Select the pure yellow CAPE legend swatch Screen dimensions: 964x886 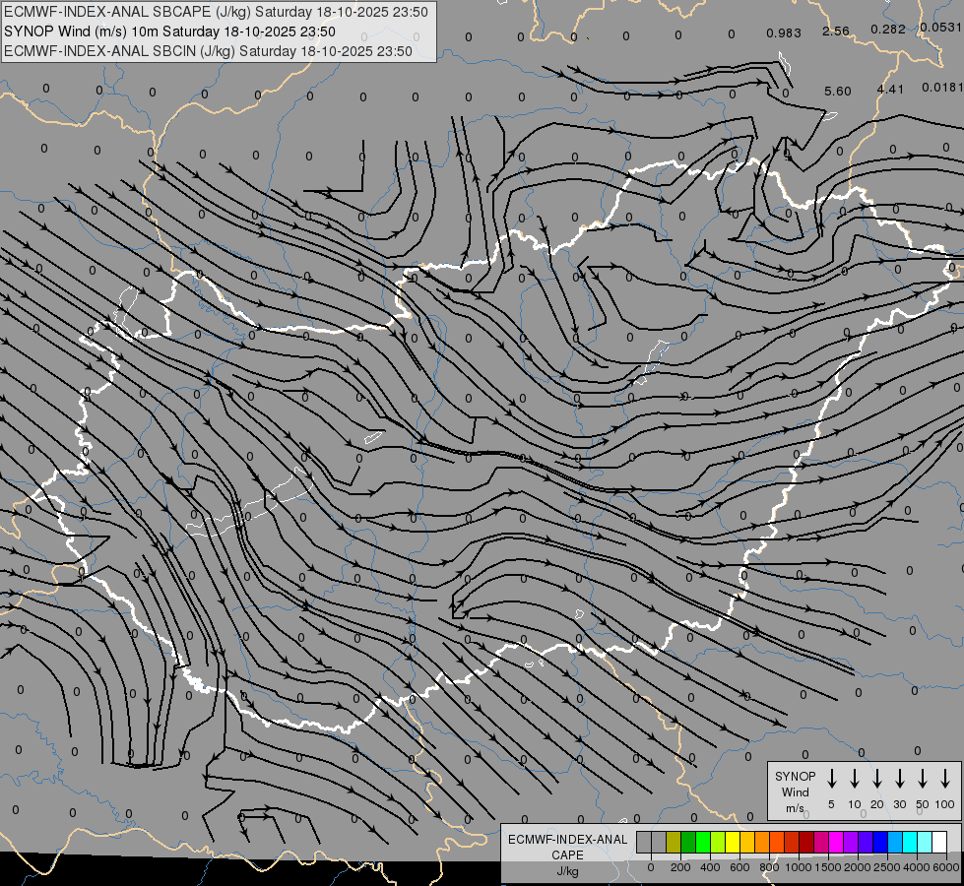pos(733,842)
